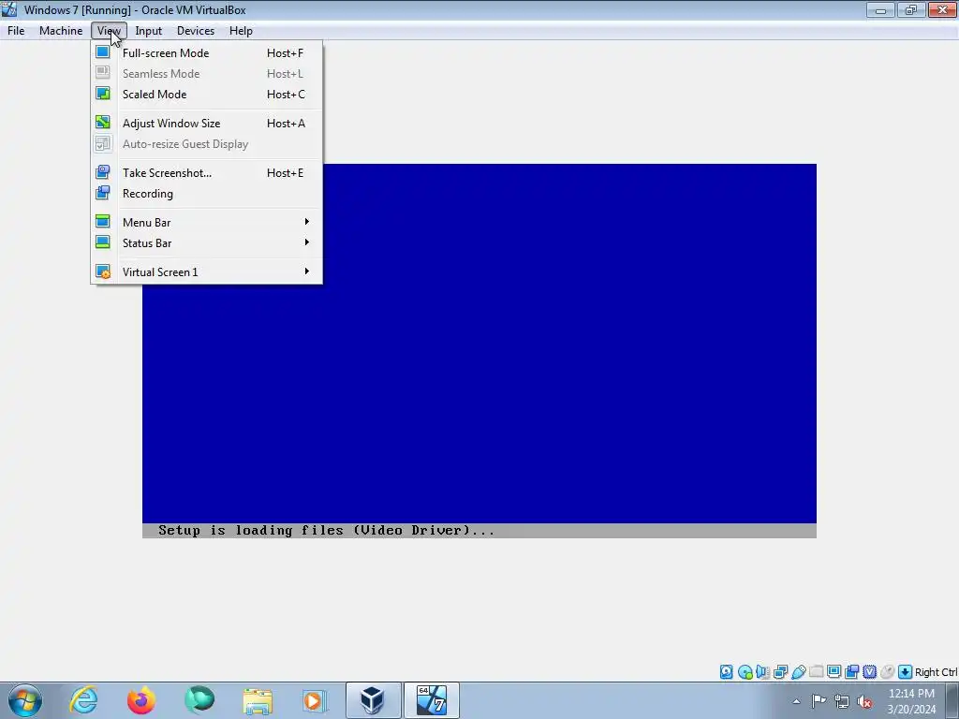Toggle Recording in the View menu

click(206, 194)
